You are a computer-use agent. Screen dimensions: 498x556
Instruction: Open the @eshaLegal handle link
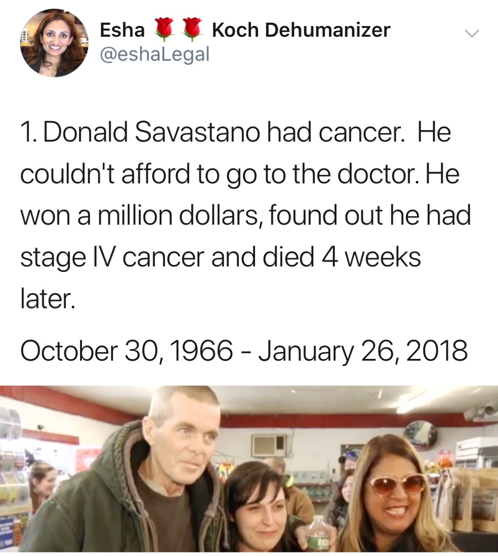[154, 54]
